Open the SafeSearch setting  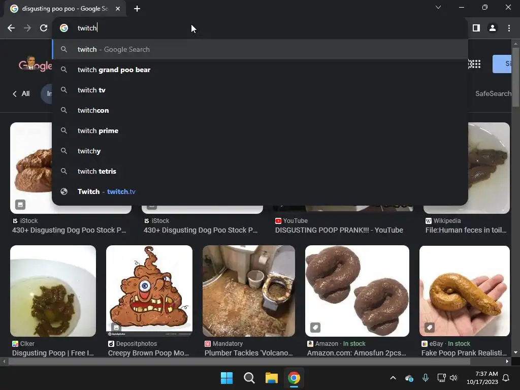[x=493, y=94]
